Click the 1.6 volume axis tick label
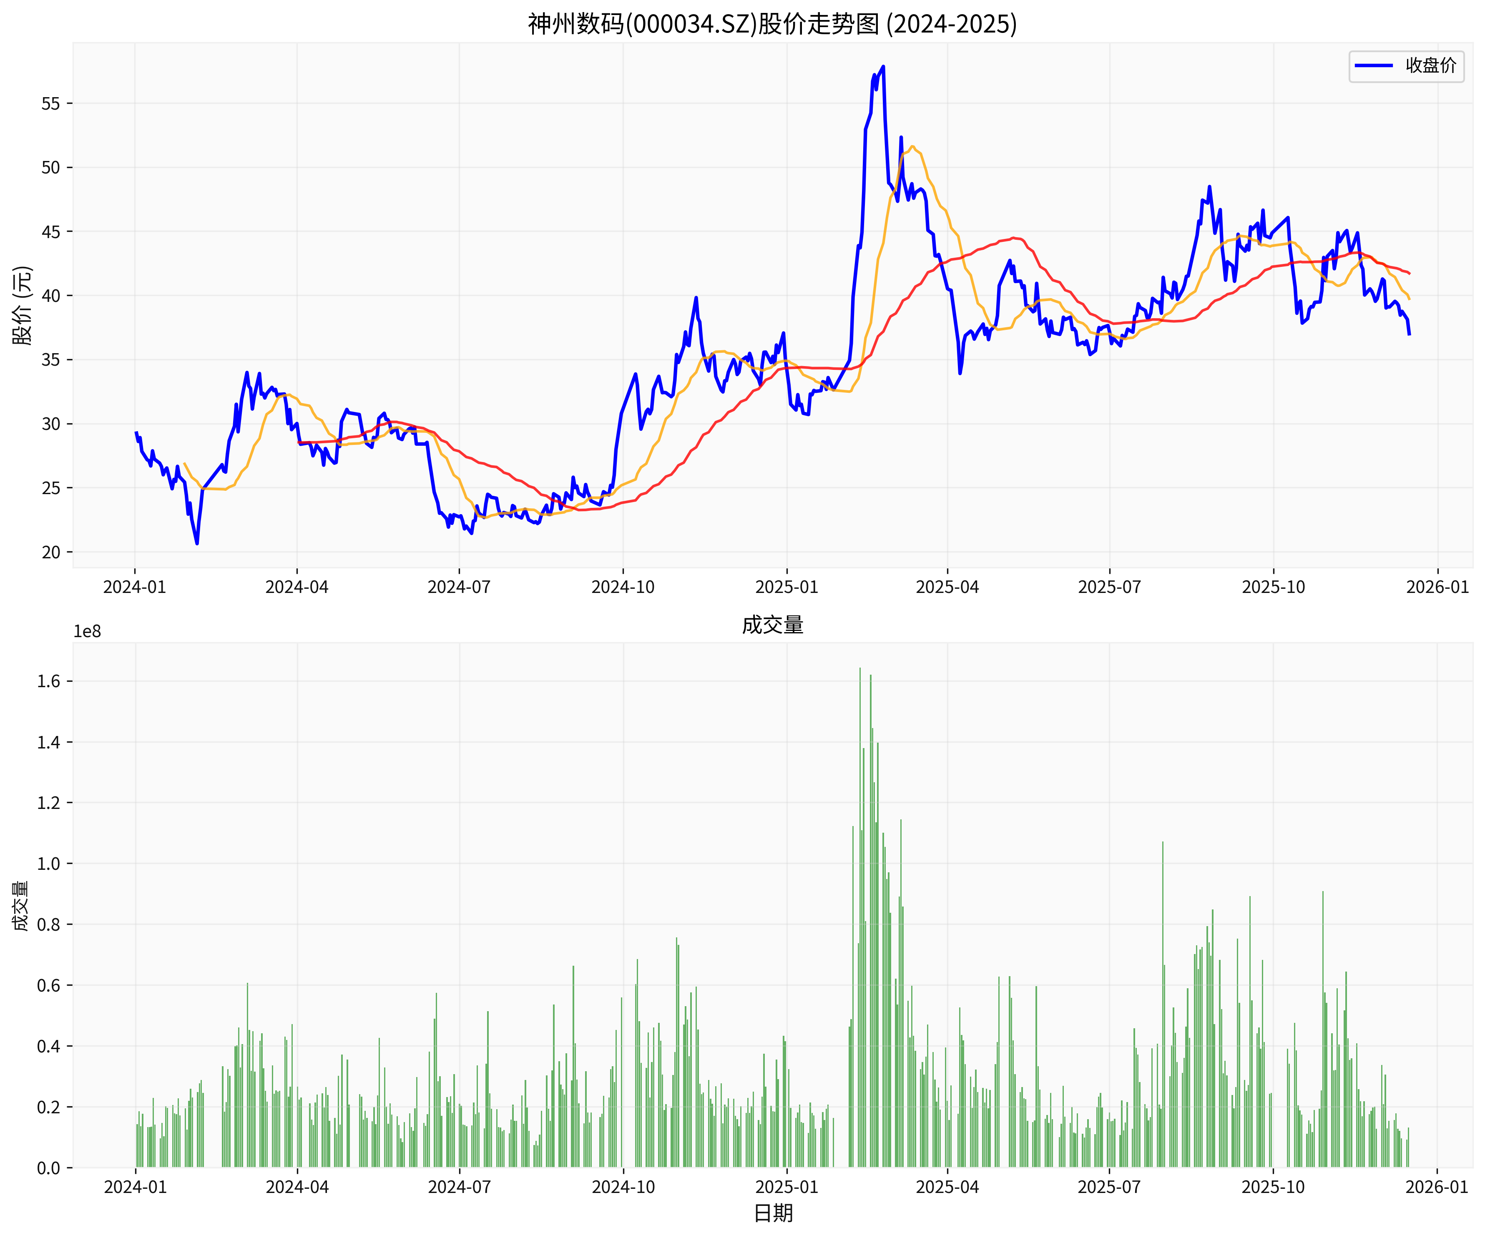This screenshot has height=1238, width=1485. point(50,681)
